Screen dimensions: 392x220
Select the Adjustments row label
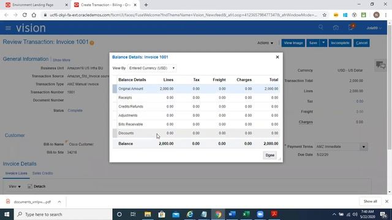click(x=128, y=116)
